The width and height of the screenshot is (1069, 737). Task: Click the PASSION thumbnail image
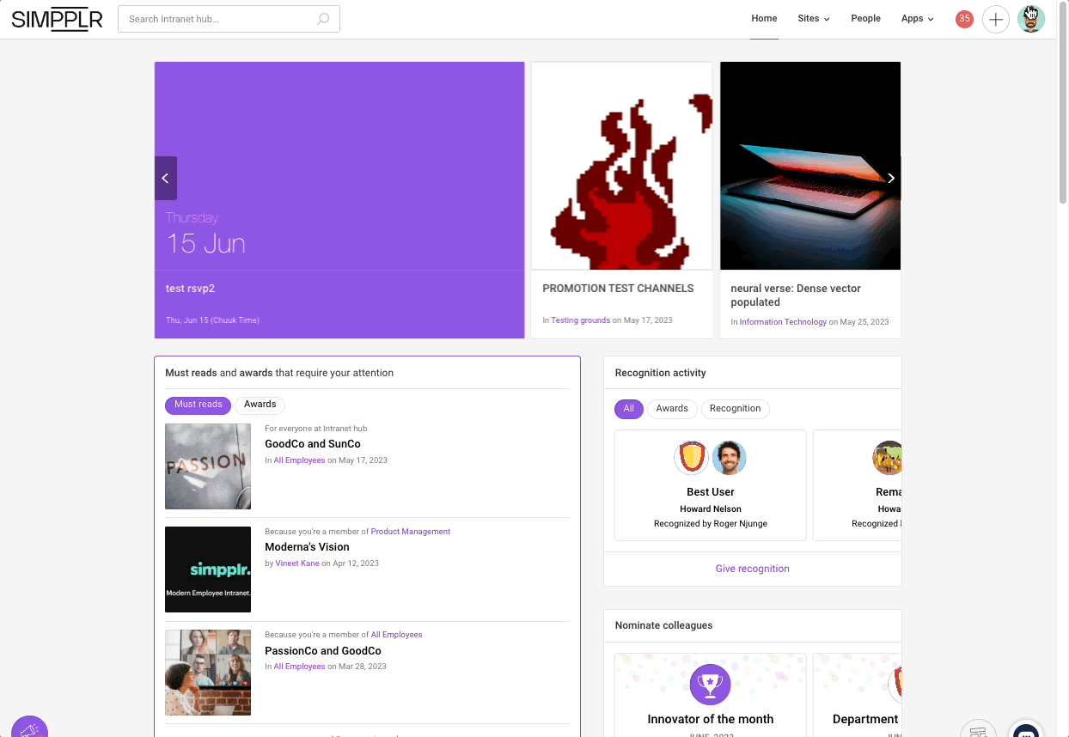[208, 466]
